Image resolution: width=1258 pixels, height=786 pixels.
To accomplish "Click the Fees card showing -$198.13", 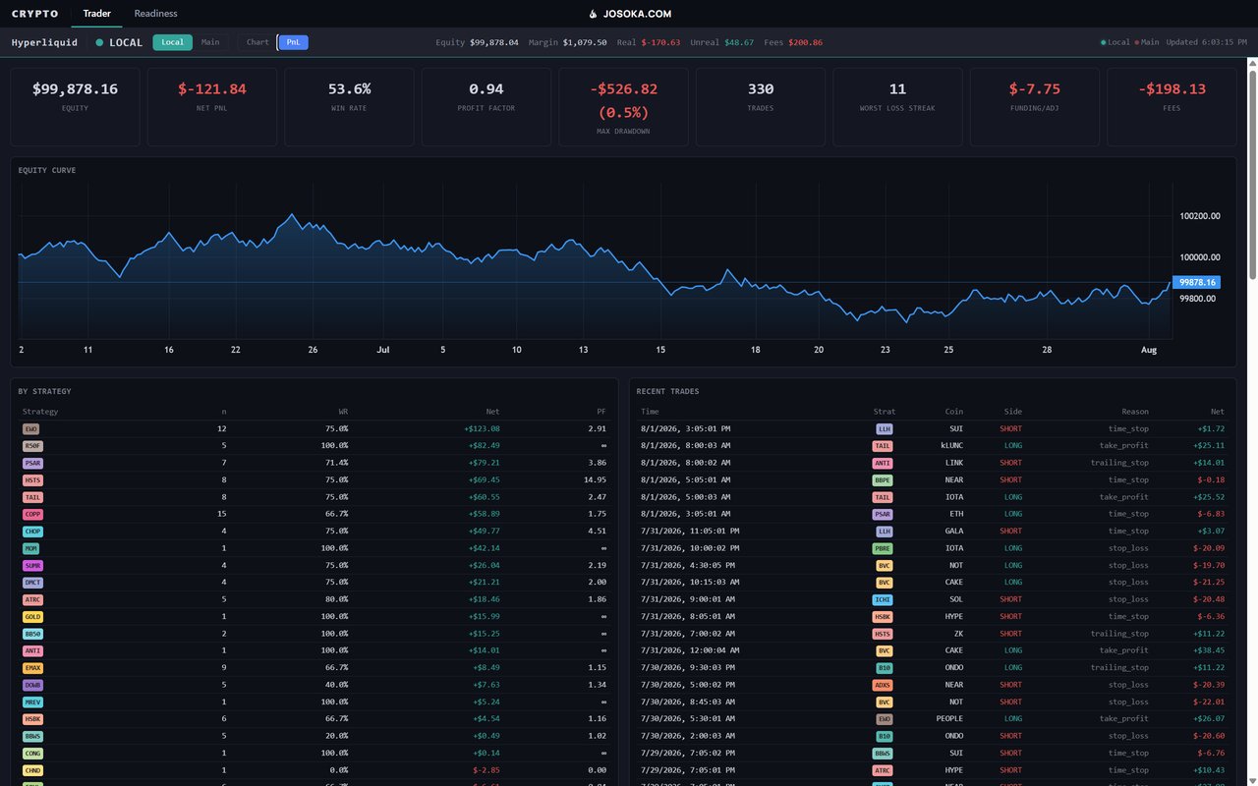I will click(1172, 106).
